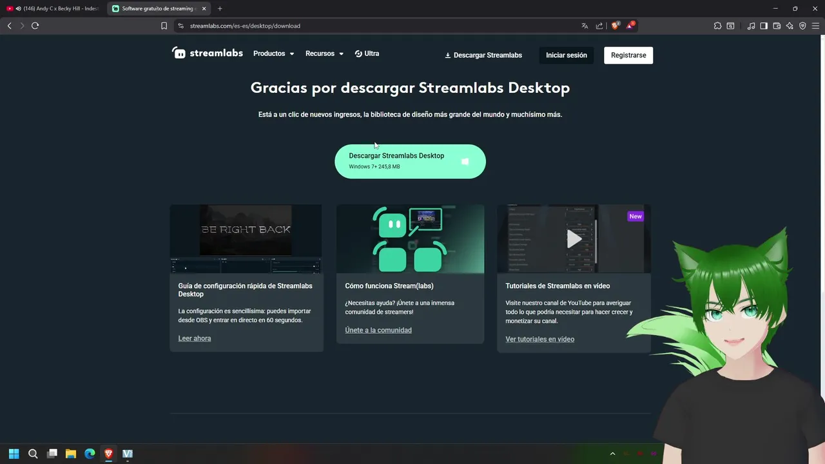Image resolution: width=825 pixels, height=464 pixels.
Task: Click the Brave browser taskbar icon
Action: 108,454
